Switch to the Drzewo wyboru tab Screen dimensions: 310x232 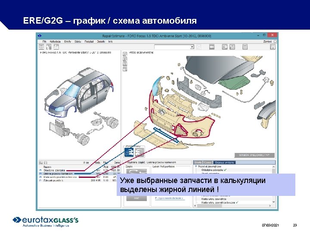click(224, 162)
